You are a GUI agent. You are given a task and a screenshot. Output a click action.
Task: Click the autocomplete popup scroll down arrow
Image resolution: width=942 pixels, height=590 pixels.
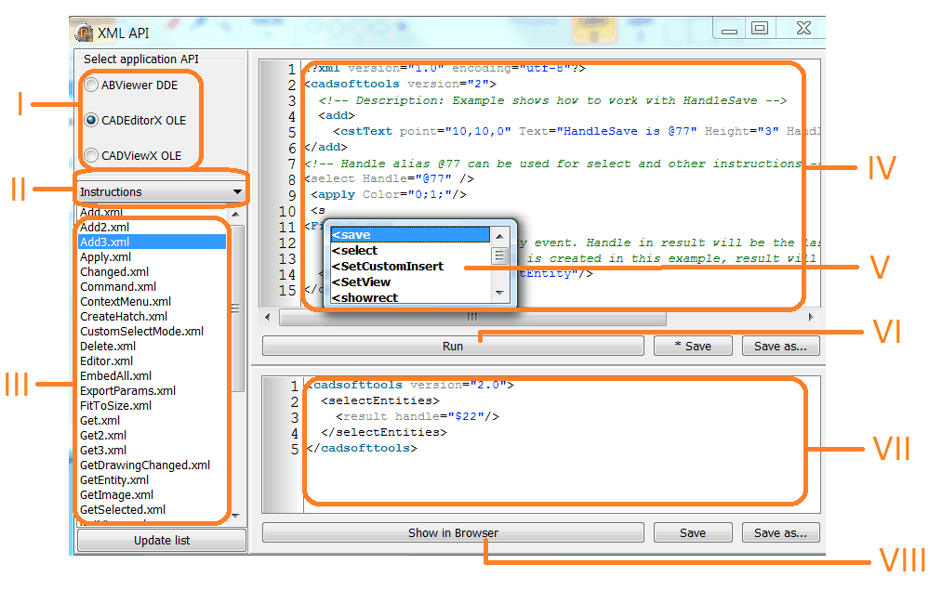tap(499, 294)
